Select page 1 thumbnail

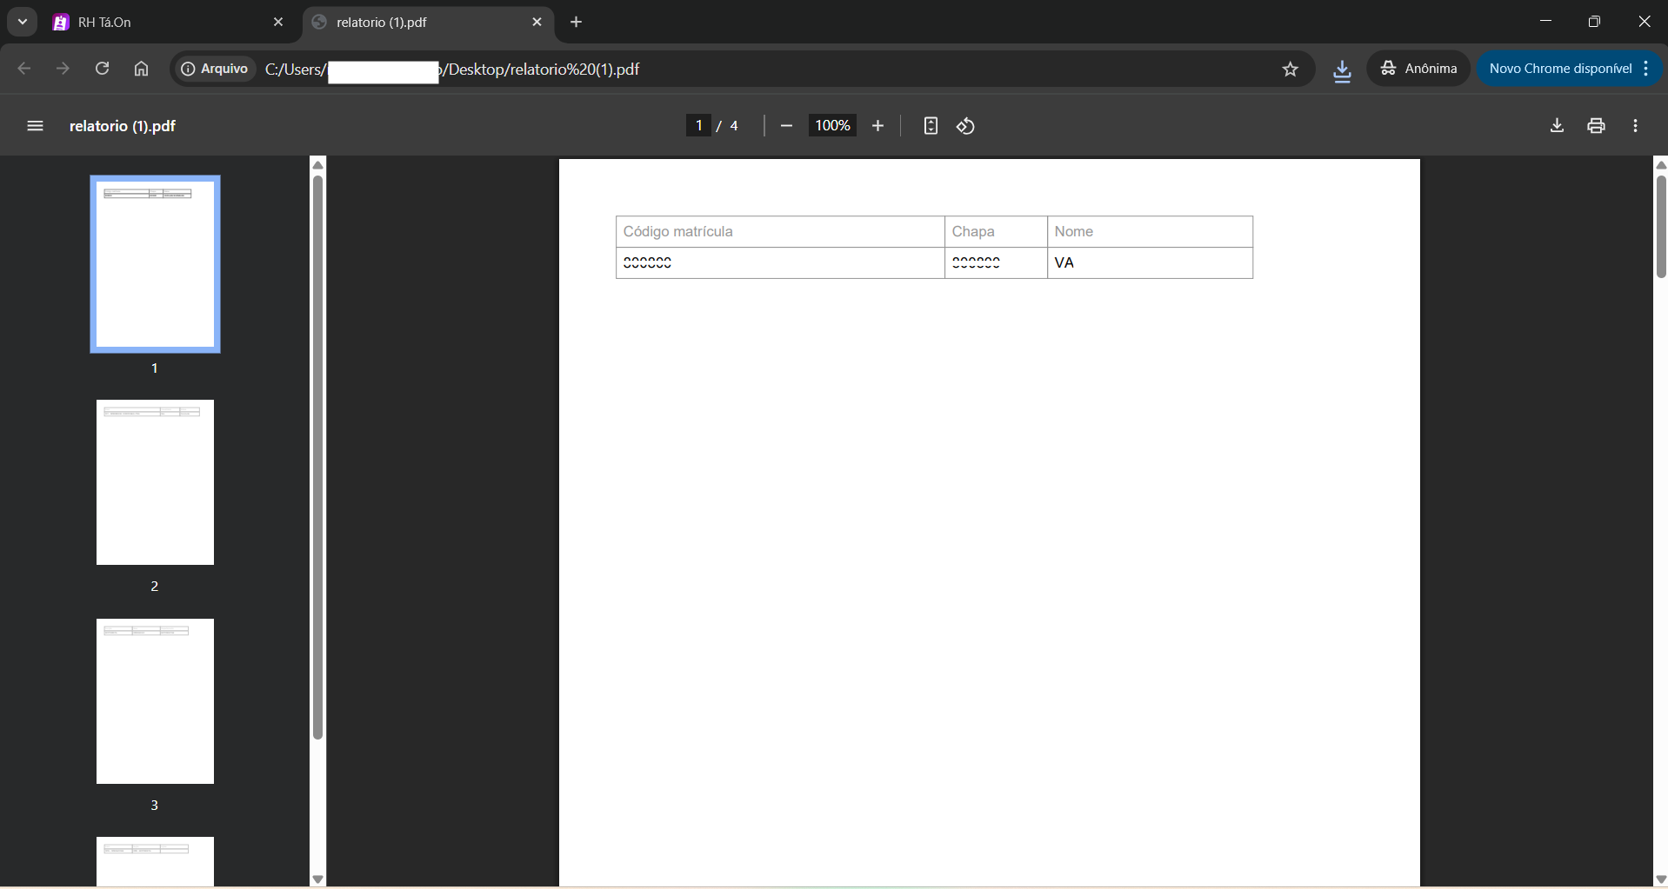pos(155,264)
